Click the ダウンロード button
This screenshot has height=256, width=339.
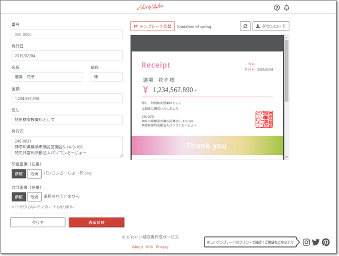pyautogui.click(x=271, y=26)
